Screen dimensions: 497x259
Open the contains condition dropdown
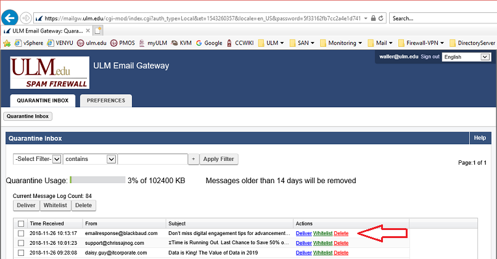click(x=89, y=159)
